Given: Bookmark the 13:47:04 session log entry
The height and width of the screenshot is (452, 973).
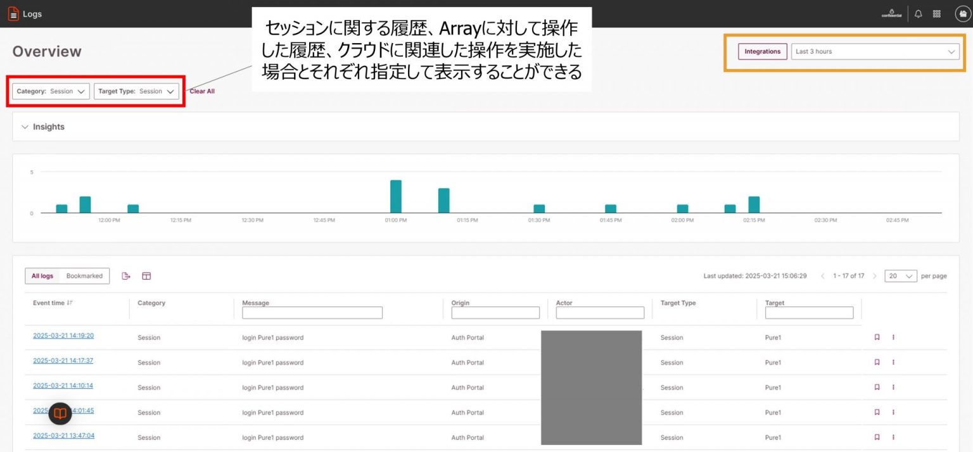Looking at the screenshot, I should (877, 437).
